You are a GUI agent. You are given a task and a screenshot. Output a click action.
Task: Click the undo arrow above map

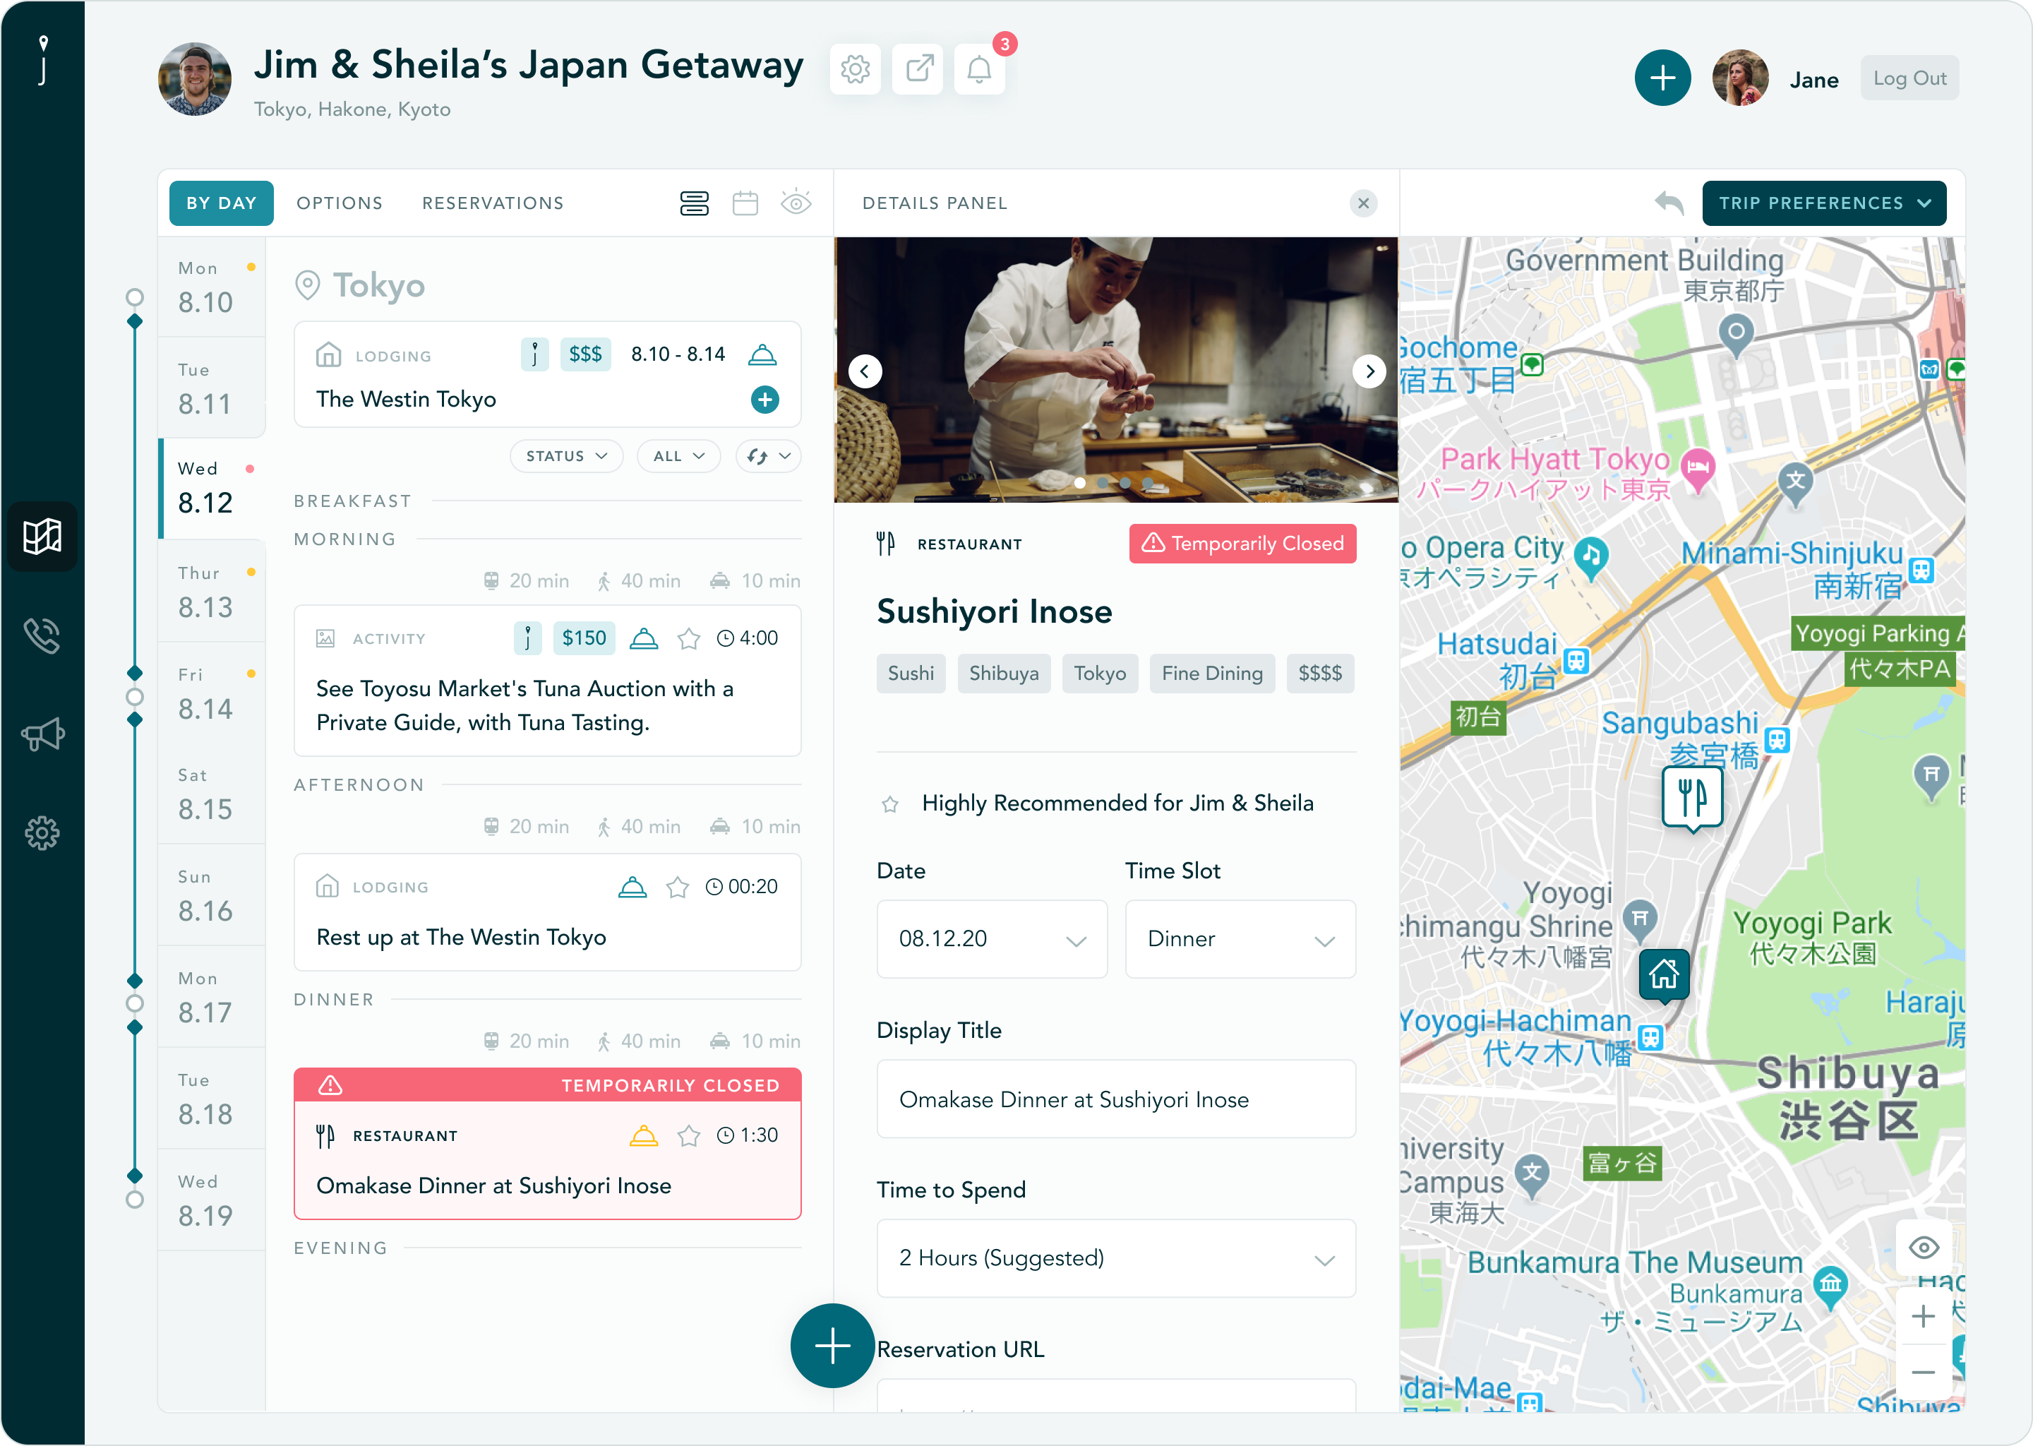coord(1669,203)
